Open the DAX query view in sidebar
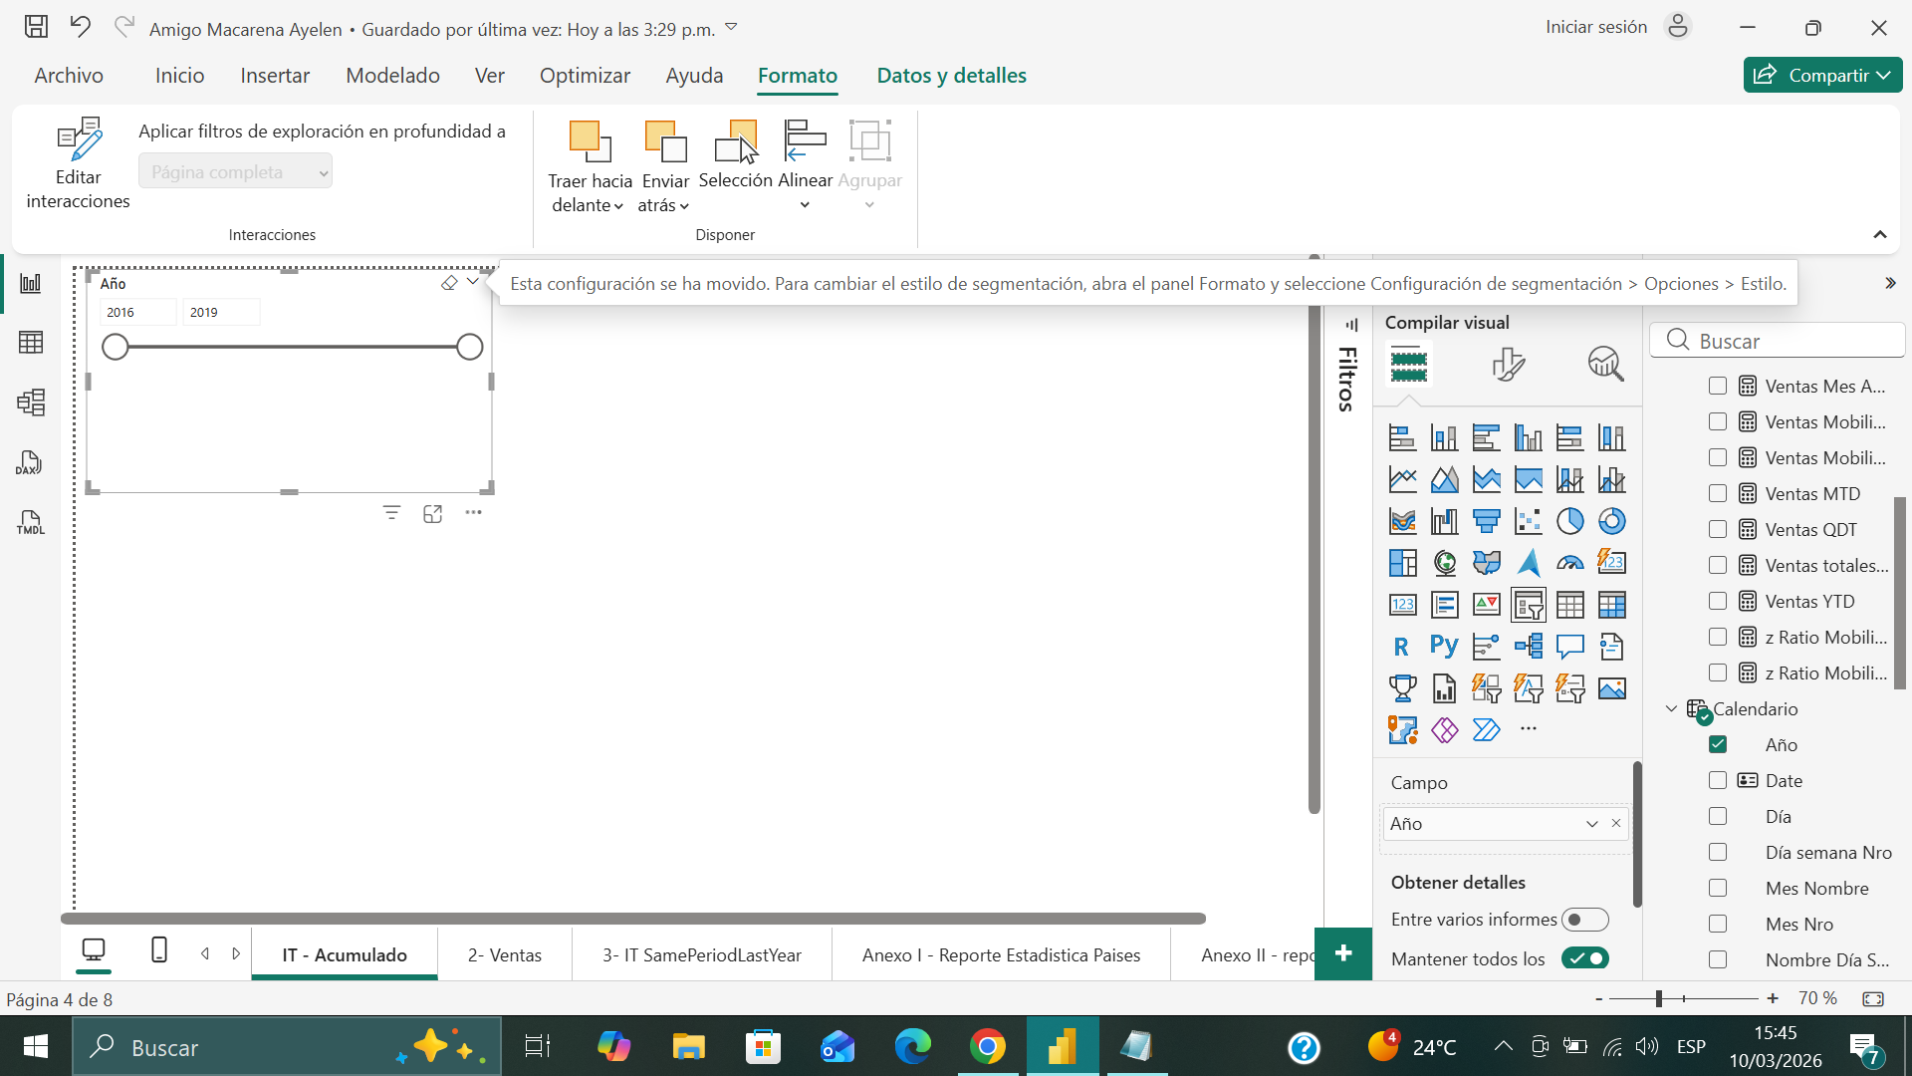This screenshot has height=1076, width=1912. point(30,462)
